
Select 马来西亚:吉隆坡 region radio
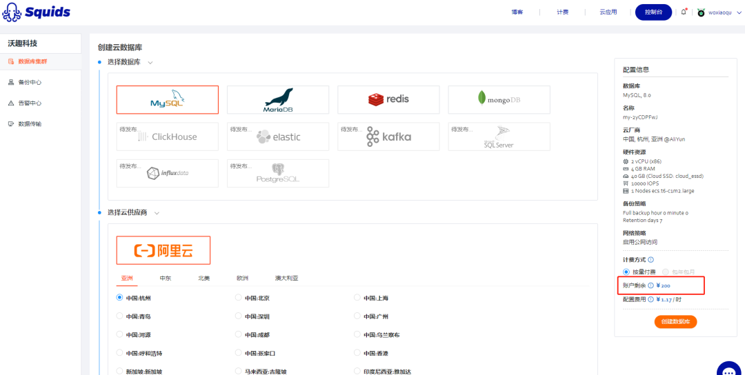coord(239,371)
